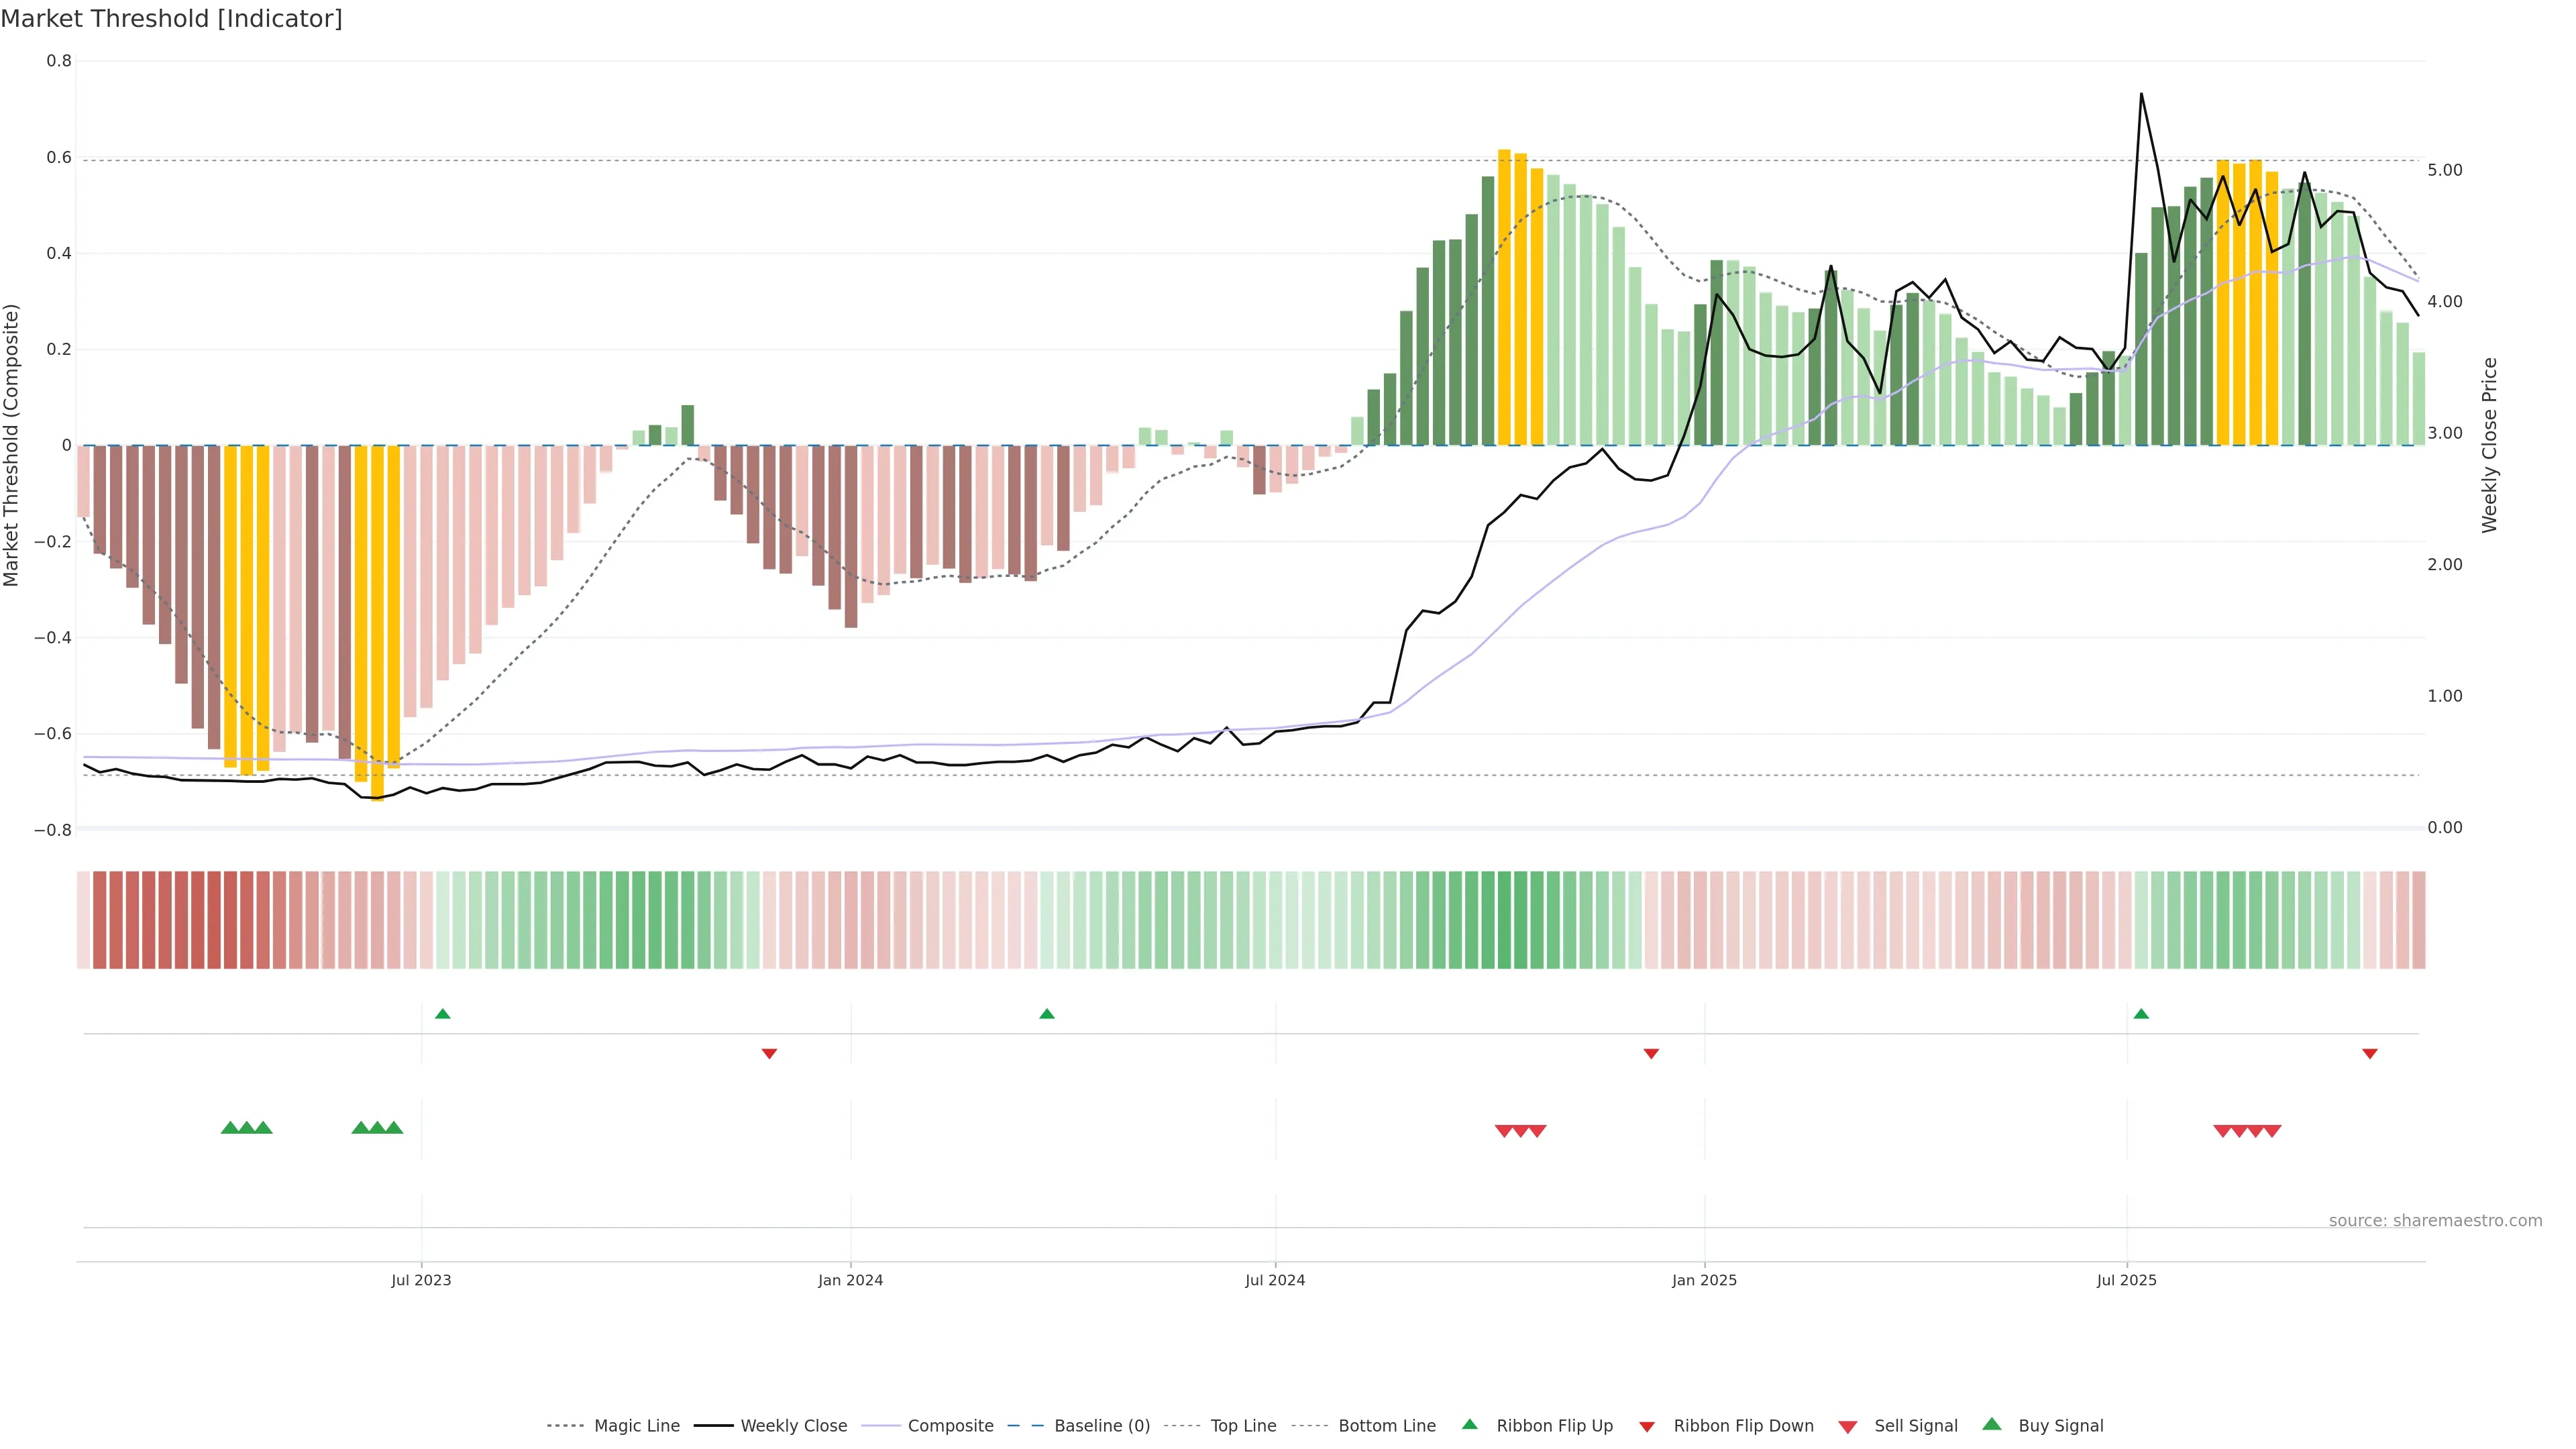Click the Sell Signal legend triangle icon

(x=1848, y=1427)
